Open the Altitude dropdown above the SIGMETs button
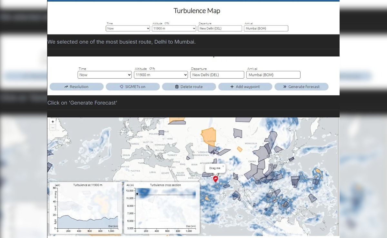The height and width of the screenshot is (238, 387). [161, 75]
